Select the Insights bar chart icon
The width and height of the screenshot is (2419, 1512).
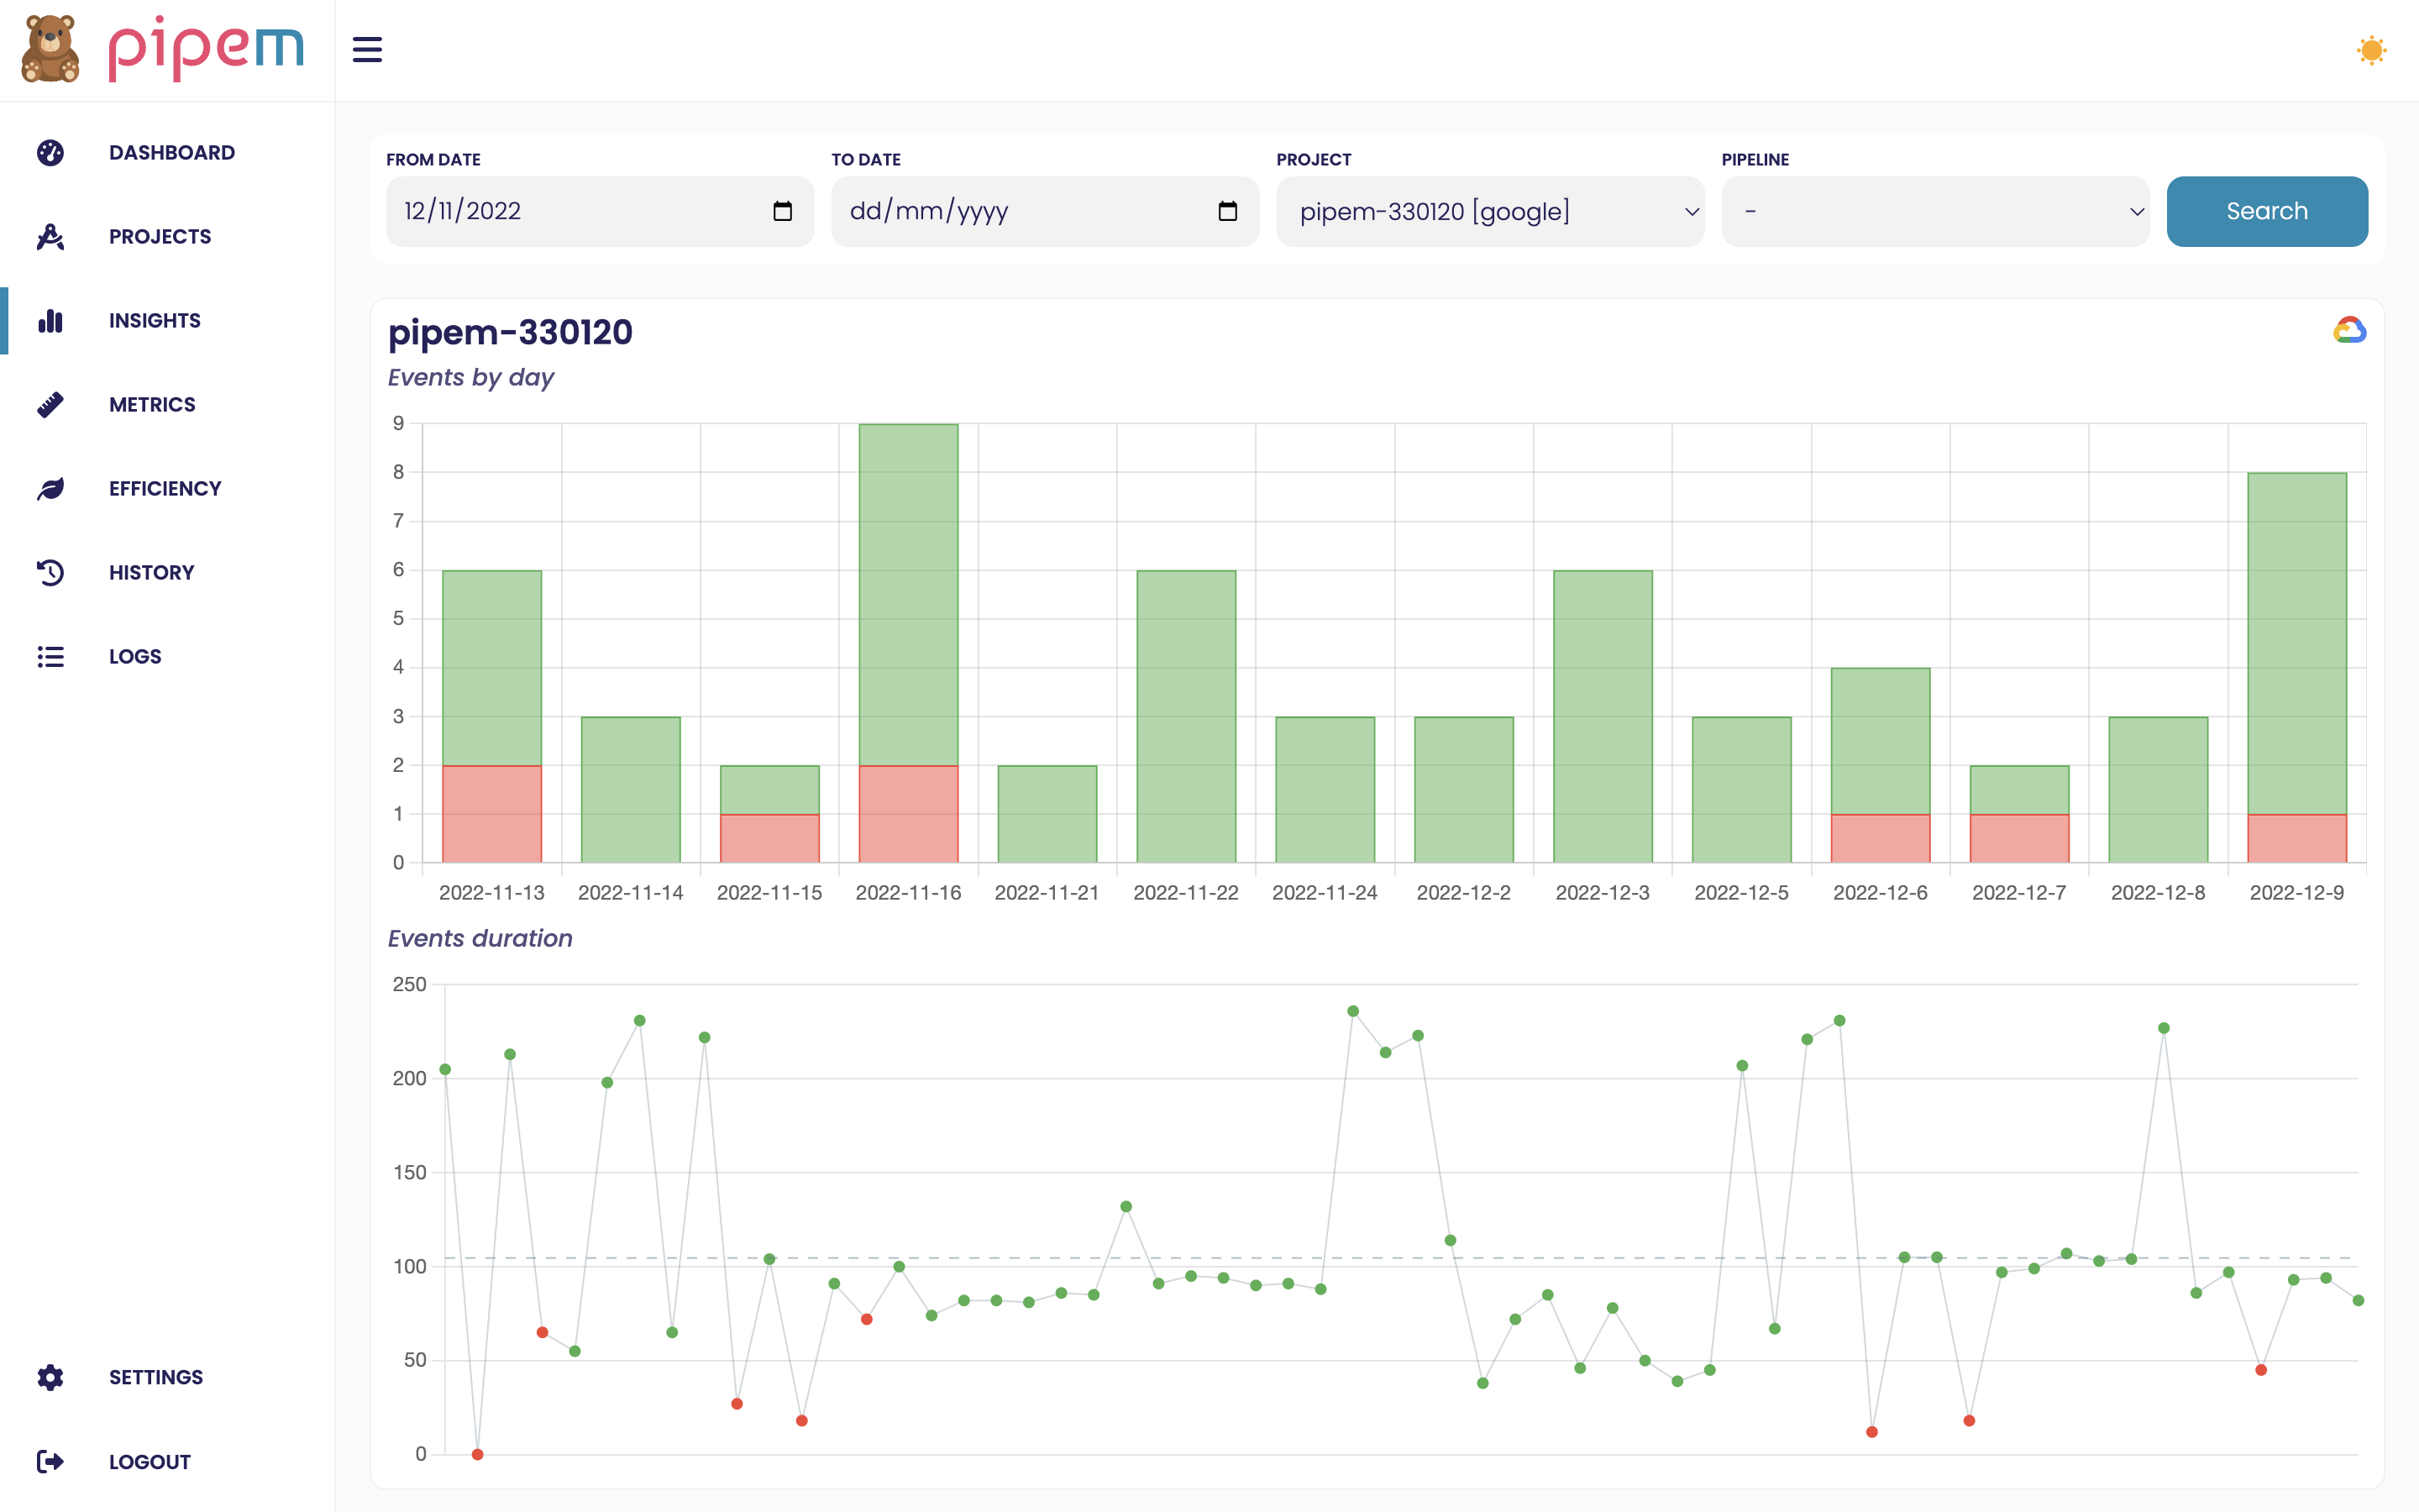(50, 320)
